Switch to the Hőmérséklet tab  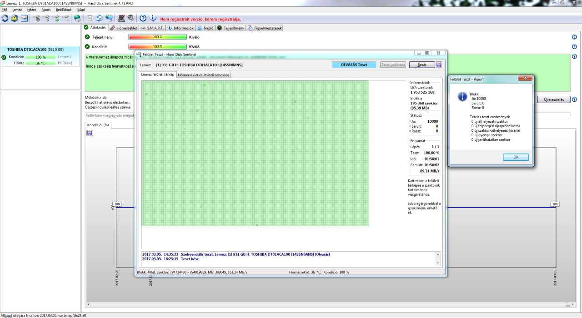[124, 28]
